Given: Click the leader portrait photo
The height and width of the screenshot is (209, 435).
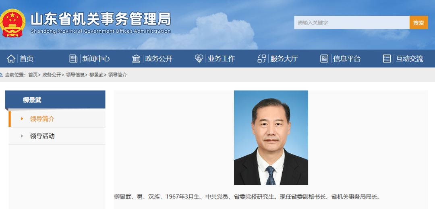Looking at the screenshot, I should [x=271, y=138].
